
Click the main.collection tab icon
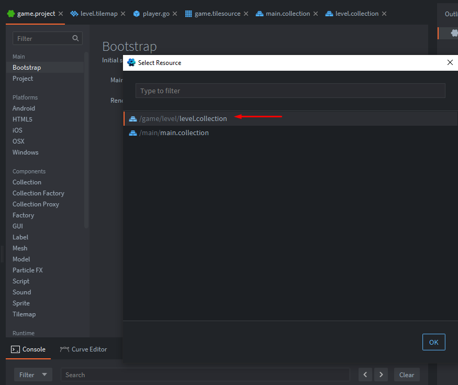pyautogui.click(x=260, y=14)
